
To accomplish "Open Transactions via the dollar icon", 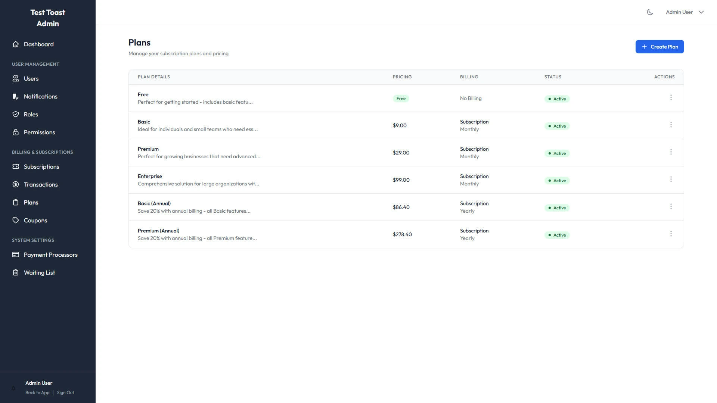I will [16, 184].
